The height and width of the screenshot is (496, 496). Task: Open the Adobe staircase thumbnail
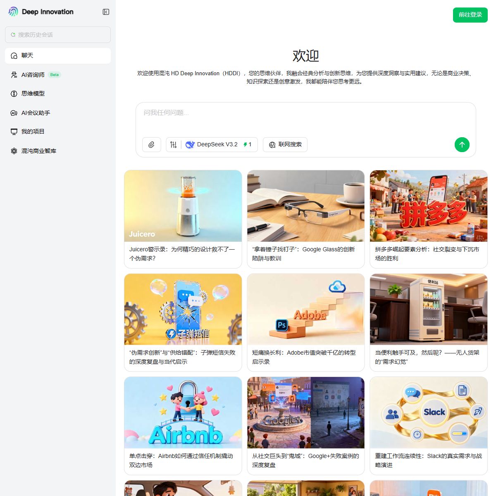pyautogui.click(x=306, y=309)
